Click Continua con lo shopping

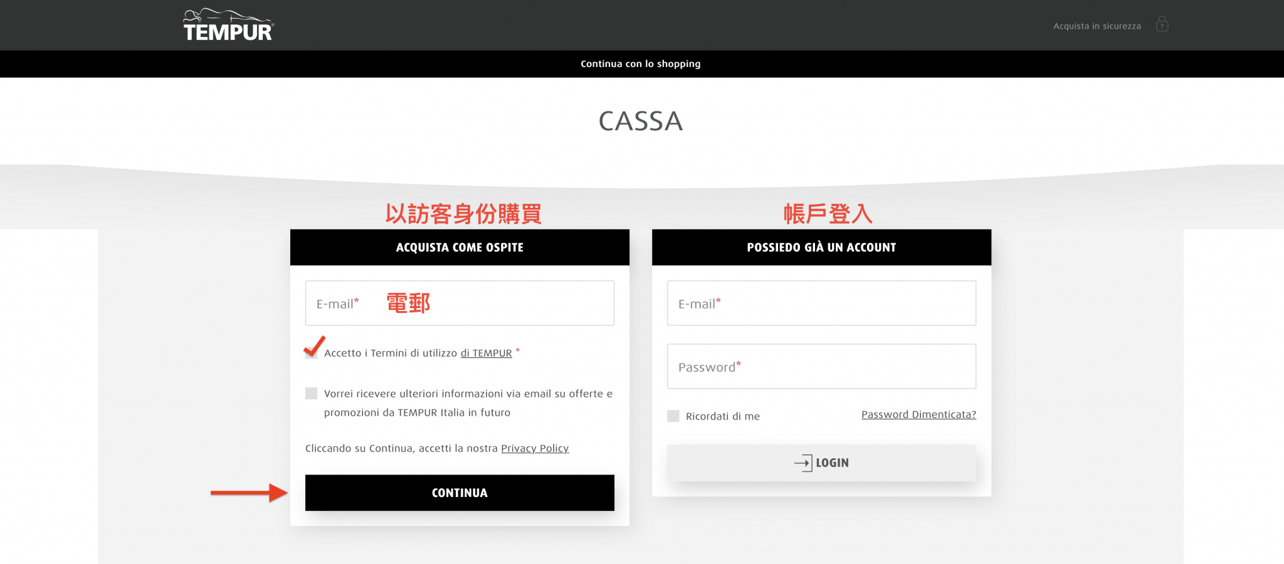[641, 64]
